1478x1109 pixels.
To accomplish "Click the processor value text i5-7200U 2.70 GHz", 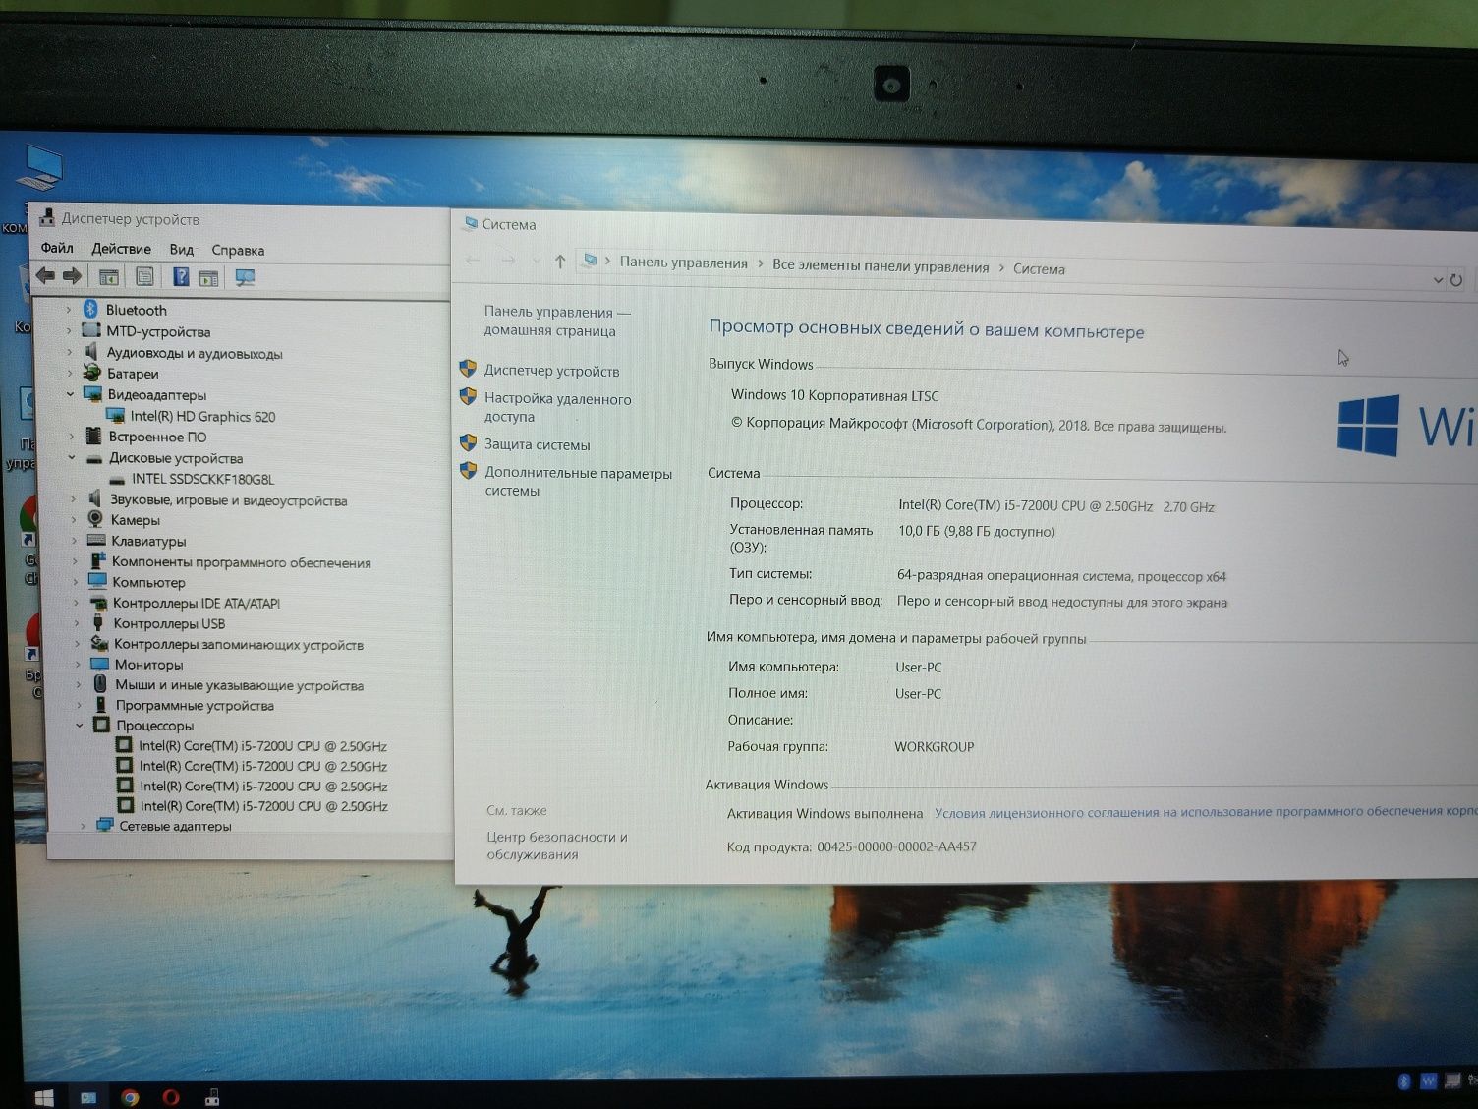I will point(1056,506).
